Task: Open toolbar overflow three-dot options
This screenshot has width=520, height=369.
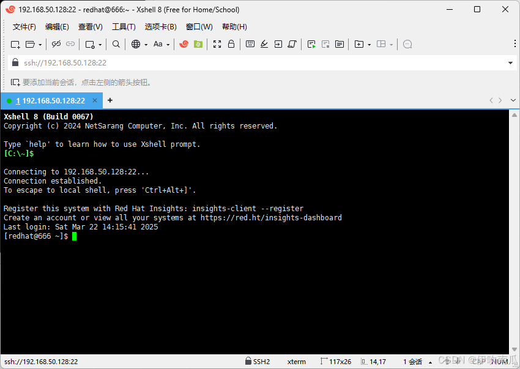Action: click(514, 43)
